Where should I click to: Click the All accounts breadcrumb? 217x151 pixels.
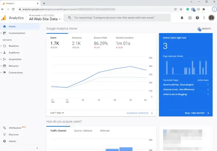click(x=35, y=15)
